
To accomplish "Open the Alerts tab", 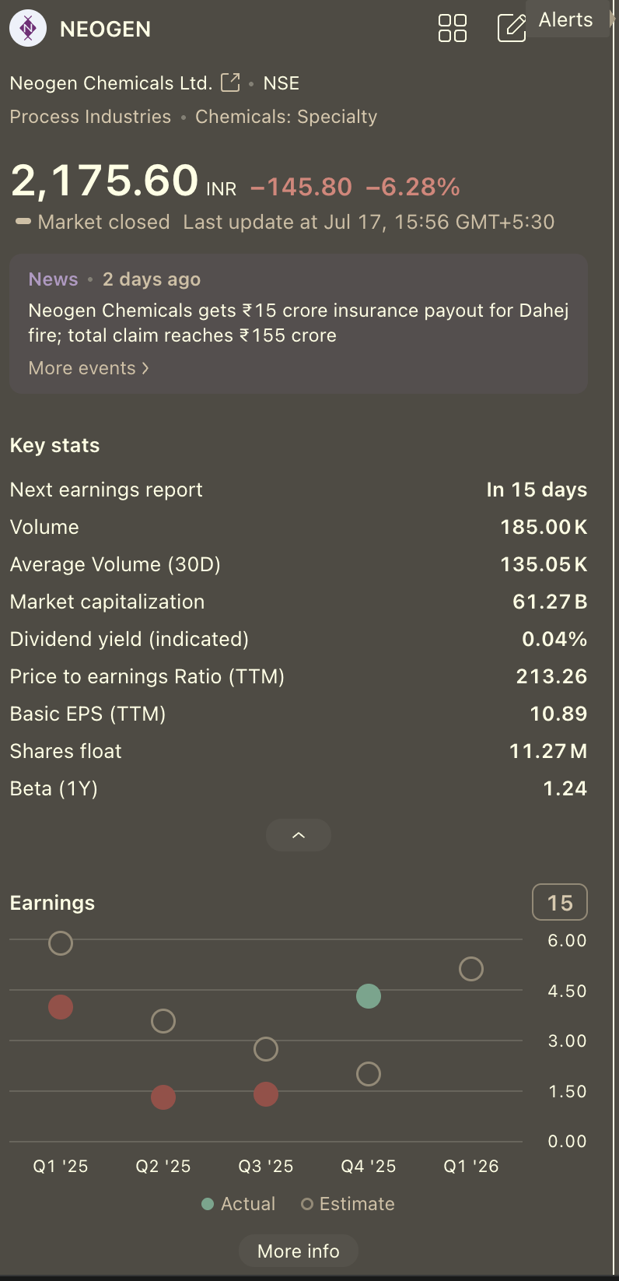I will [x=566, y=20].
